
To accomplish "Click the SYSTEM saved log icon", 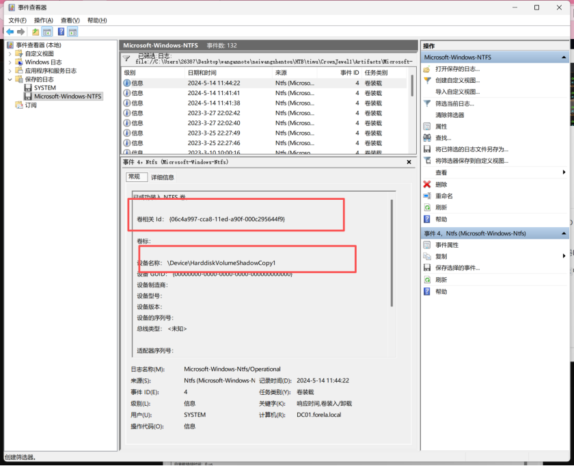I will pyautogui.click(x=28, y=88).
